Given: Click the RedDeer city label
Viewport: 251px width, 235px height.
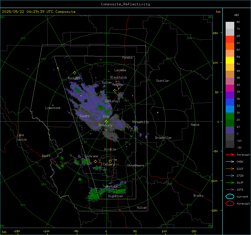Looking at the screenshot, I should click(118, 85).
